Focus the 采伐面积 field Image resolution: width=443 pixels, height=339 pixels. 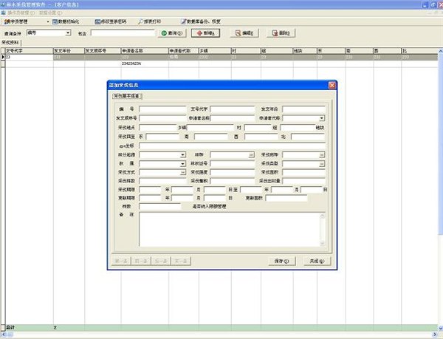[303, 172]
